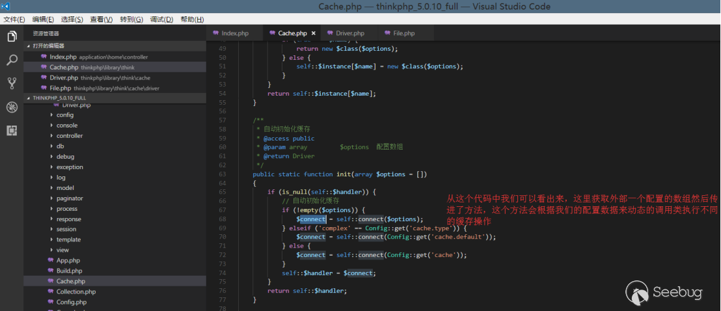Open Driver.php thinkphp\library\think\cache in open editors
The image size is (721, 311).
pyautogui.click(x=115, y=78)
